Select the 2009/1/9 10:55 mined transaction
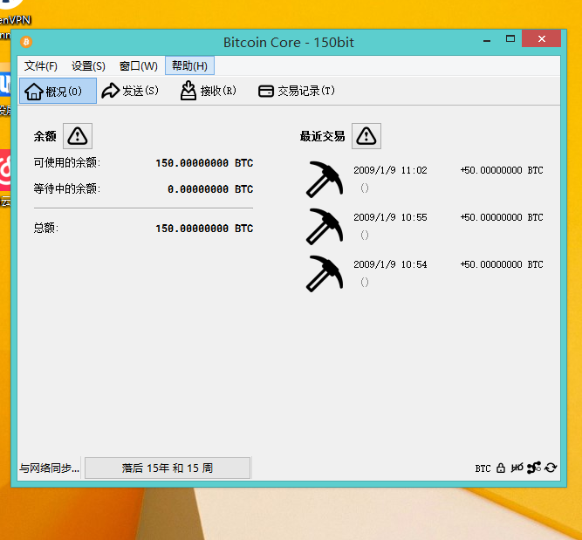The image size is (582, 540). coord(390,217)
